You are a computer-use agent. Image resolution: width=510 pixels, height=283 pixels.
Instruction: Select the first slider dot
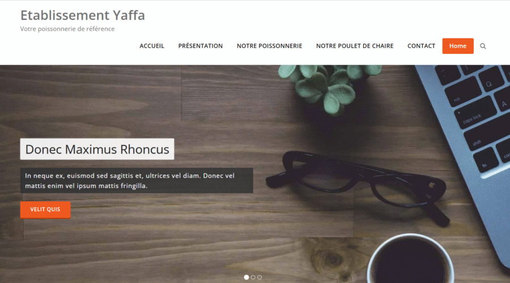point(246,277)
